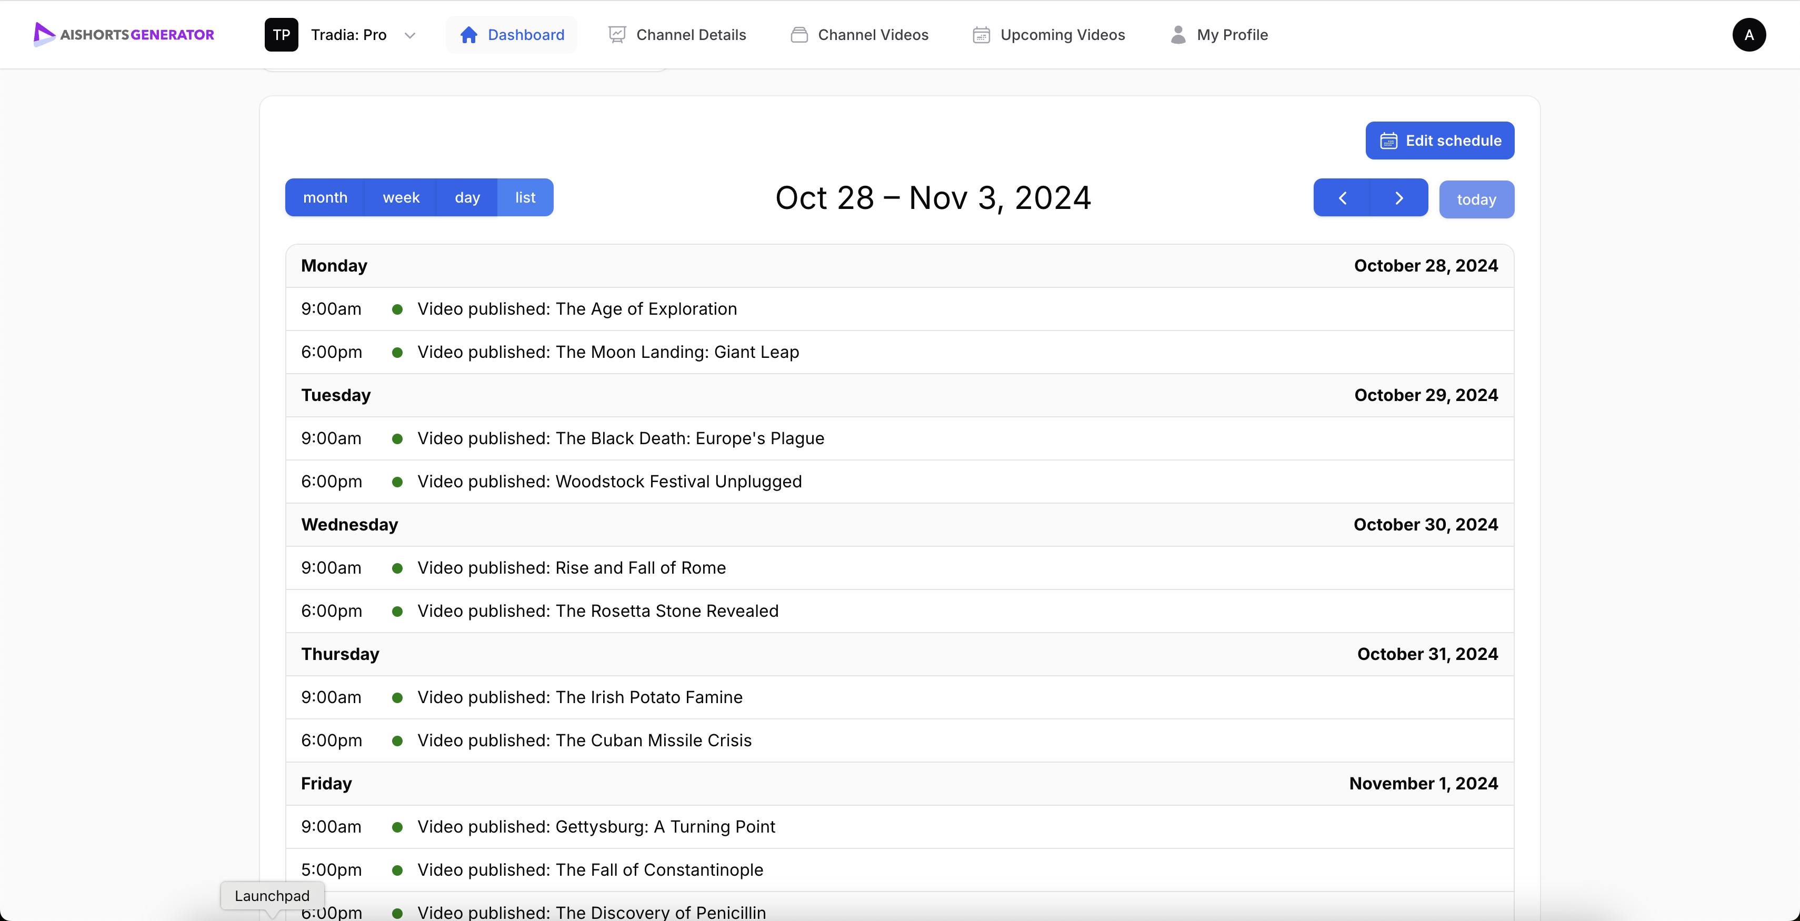Click the Channel Videos stack icon
Screen dimensions: 1800x921
pyautogui.click(x=798, y=35)
